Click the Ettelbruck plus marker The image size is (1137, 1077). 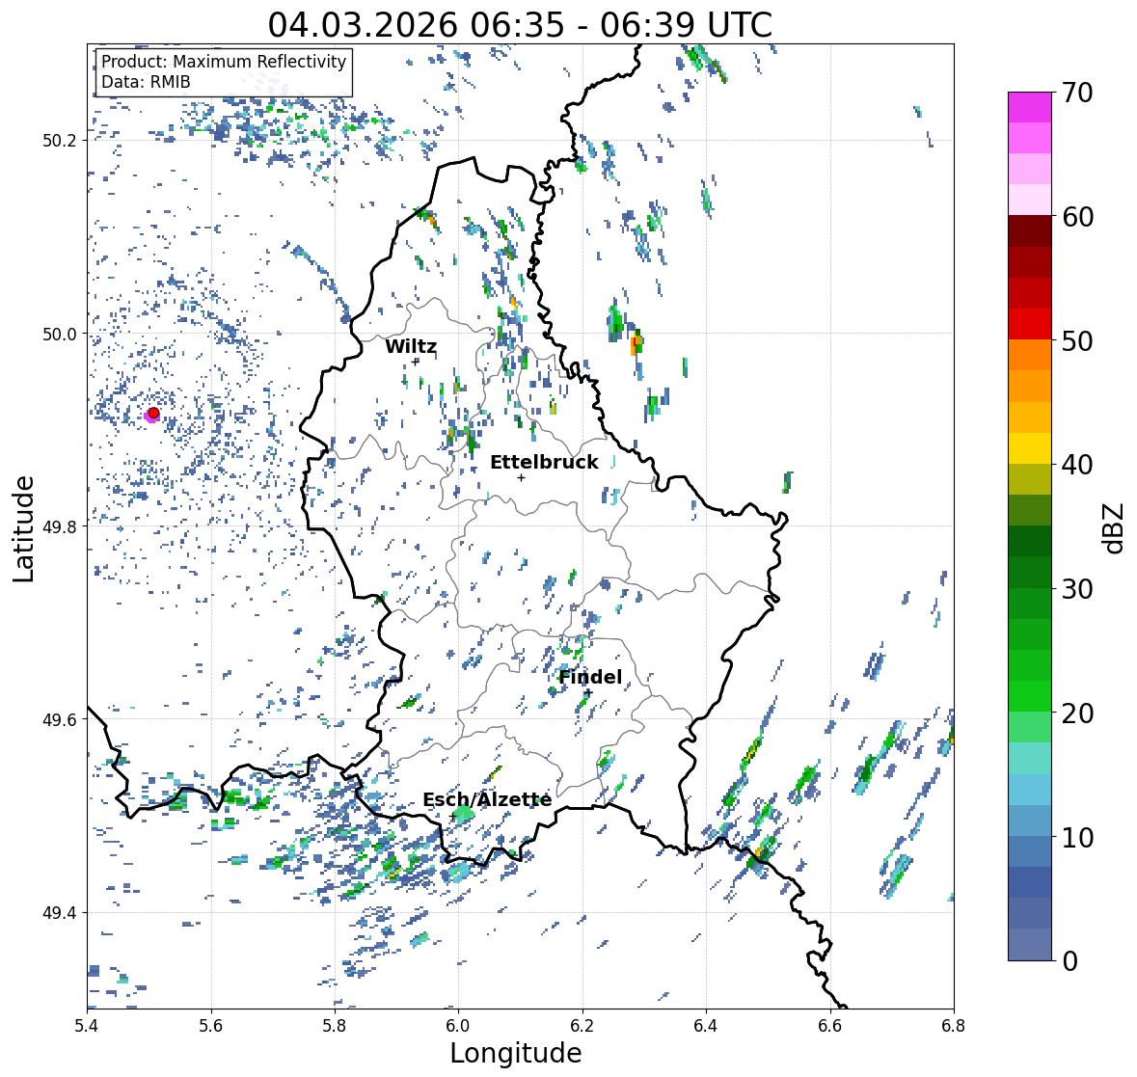pyautogui.click(x=521, y=477)
